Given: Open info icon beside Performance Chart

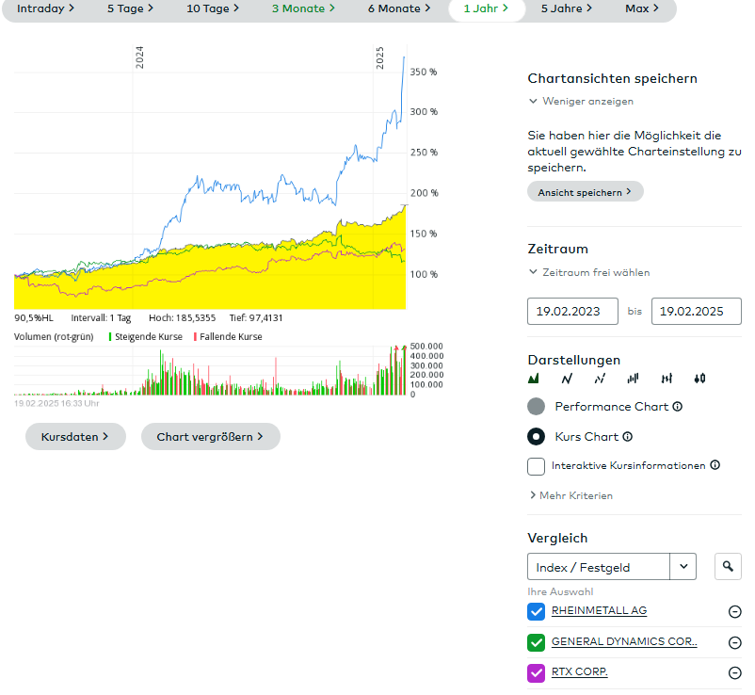Looking at the screenshot, I should tap(678, 407).
